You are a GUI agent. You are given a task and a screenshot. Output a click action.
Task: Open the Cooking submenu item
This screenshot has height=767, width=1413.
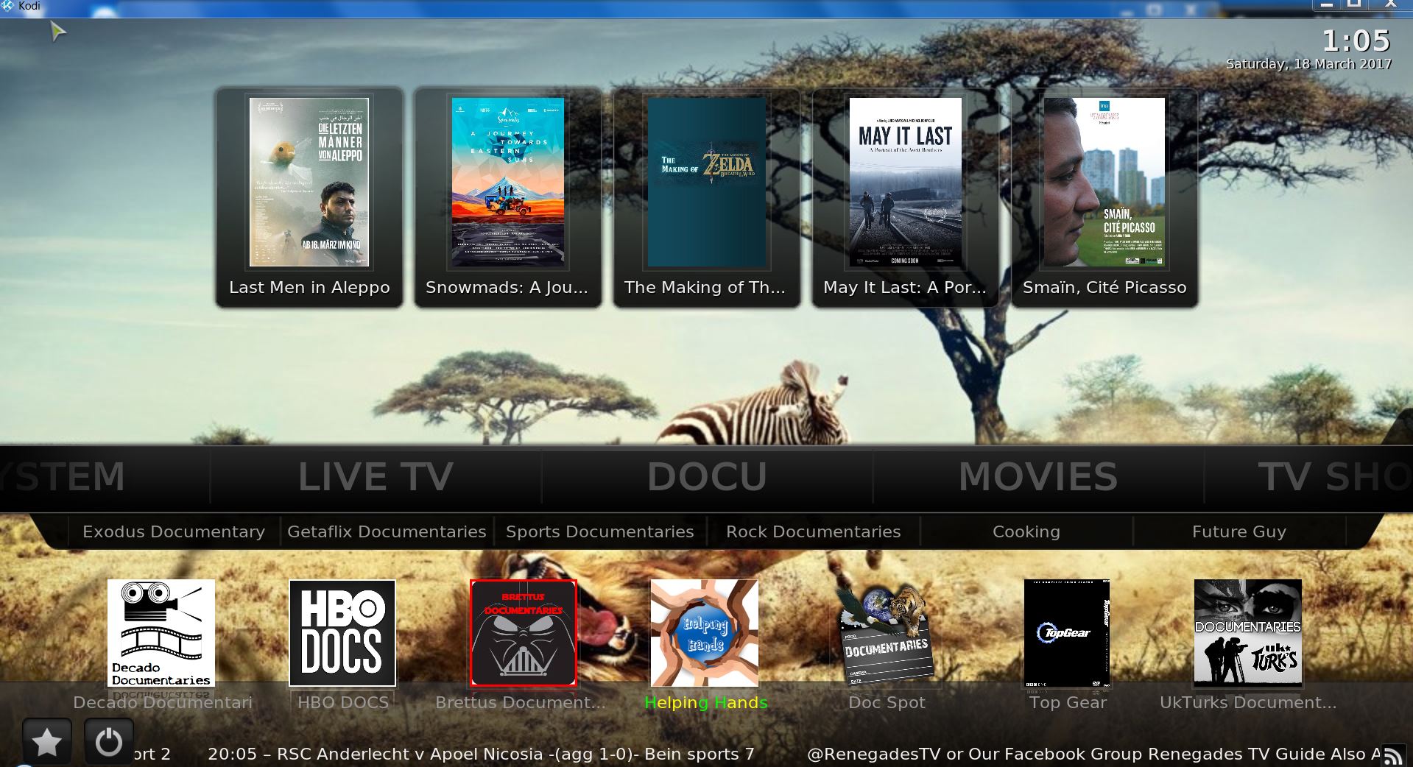(1026, 531)
